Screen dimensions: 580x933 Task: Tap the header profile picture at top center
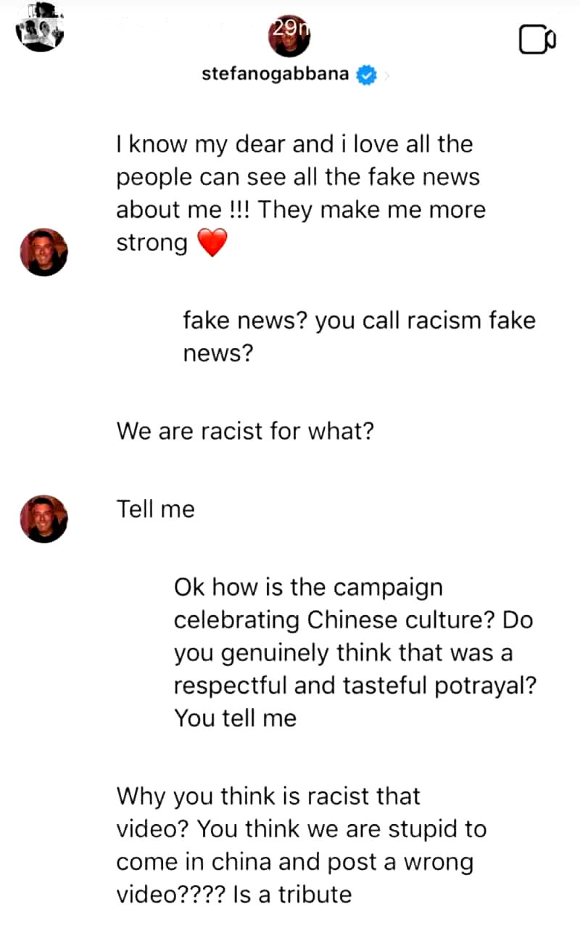click(x=289, y=36)
